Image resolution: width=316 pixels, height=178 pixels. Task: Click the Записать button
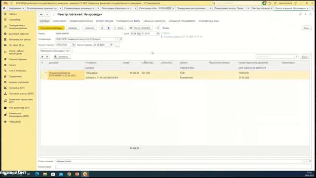[x=73, y=28]
